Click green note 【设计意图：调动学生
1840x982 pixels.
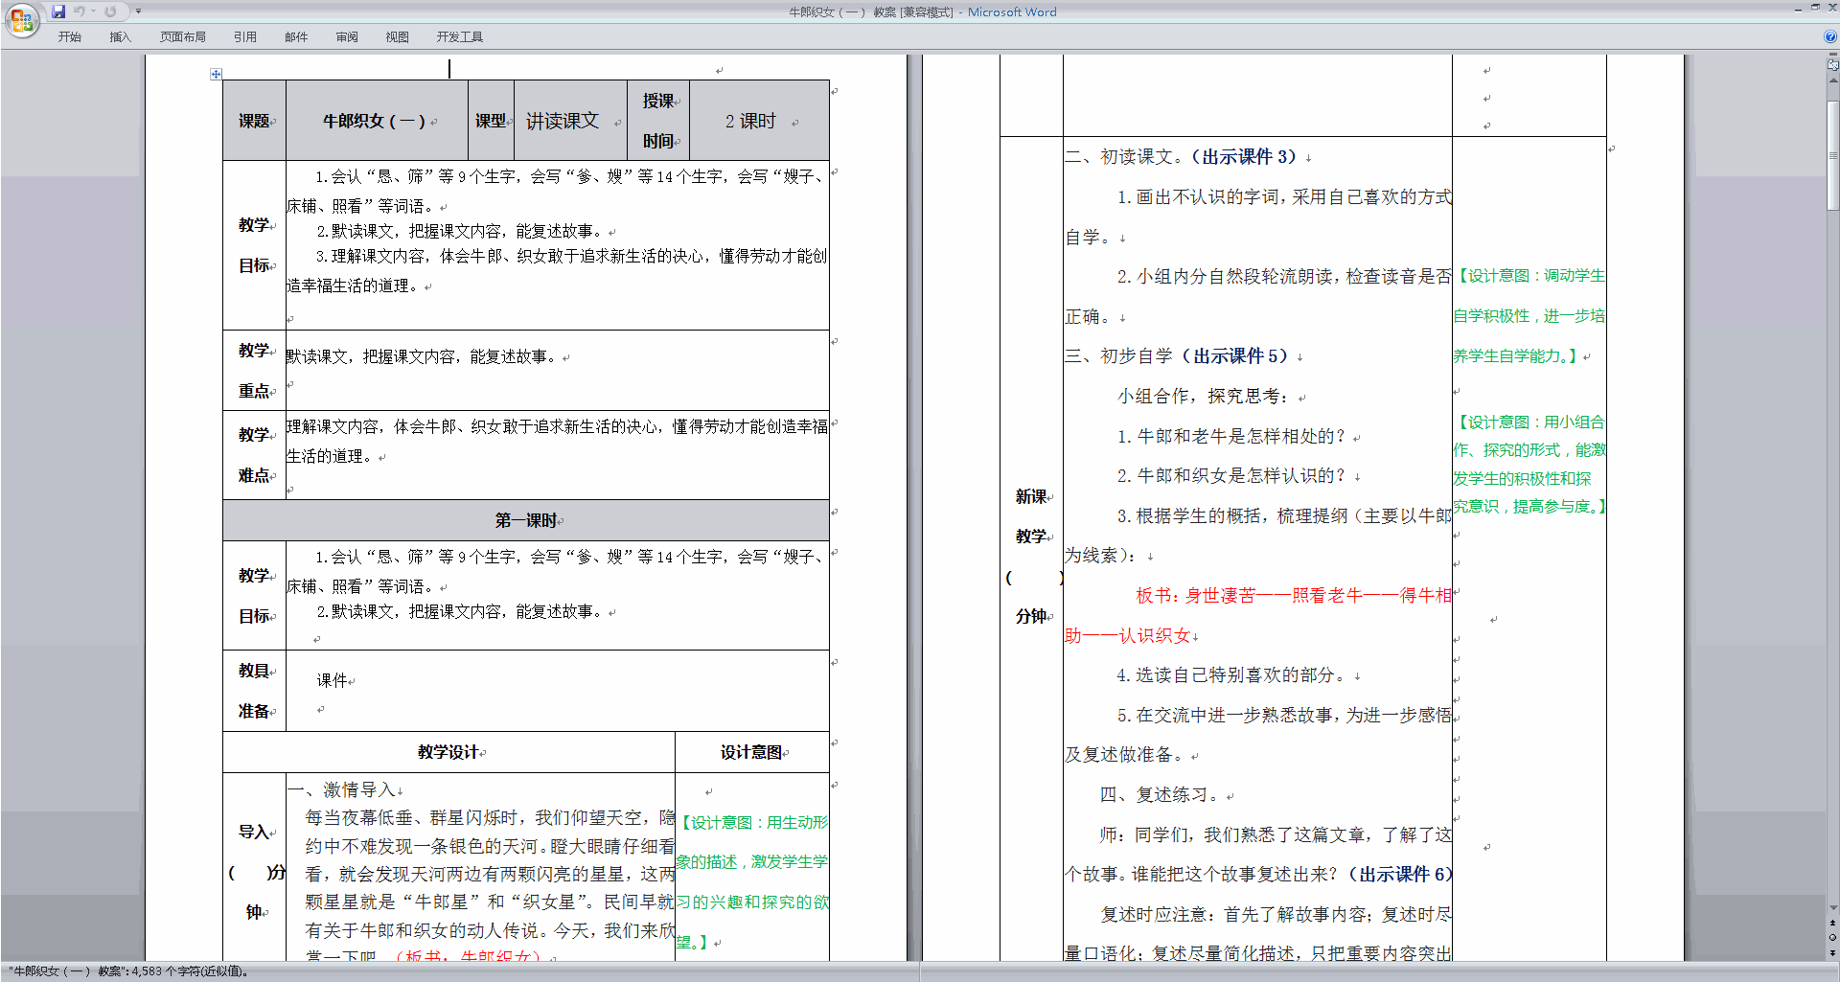[1531, 276]
